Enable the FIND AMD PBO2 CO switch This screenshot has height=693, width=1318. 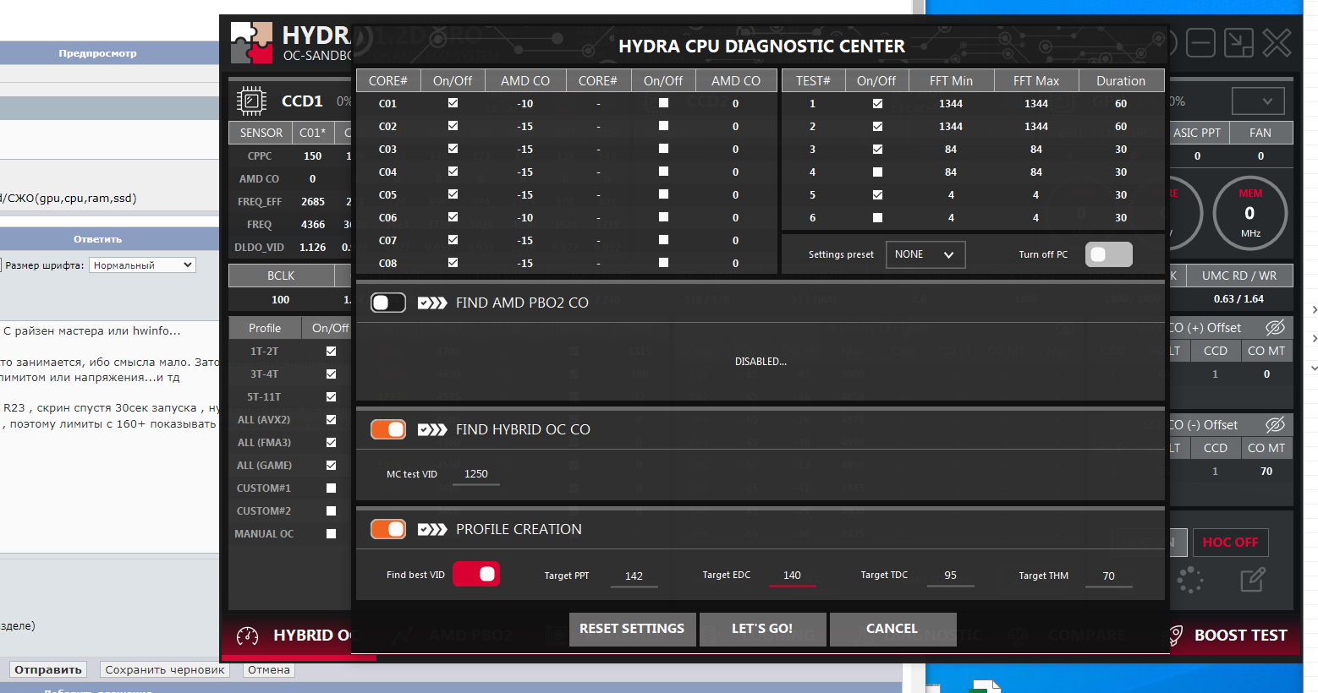click(388, 303)
